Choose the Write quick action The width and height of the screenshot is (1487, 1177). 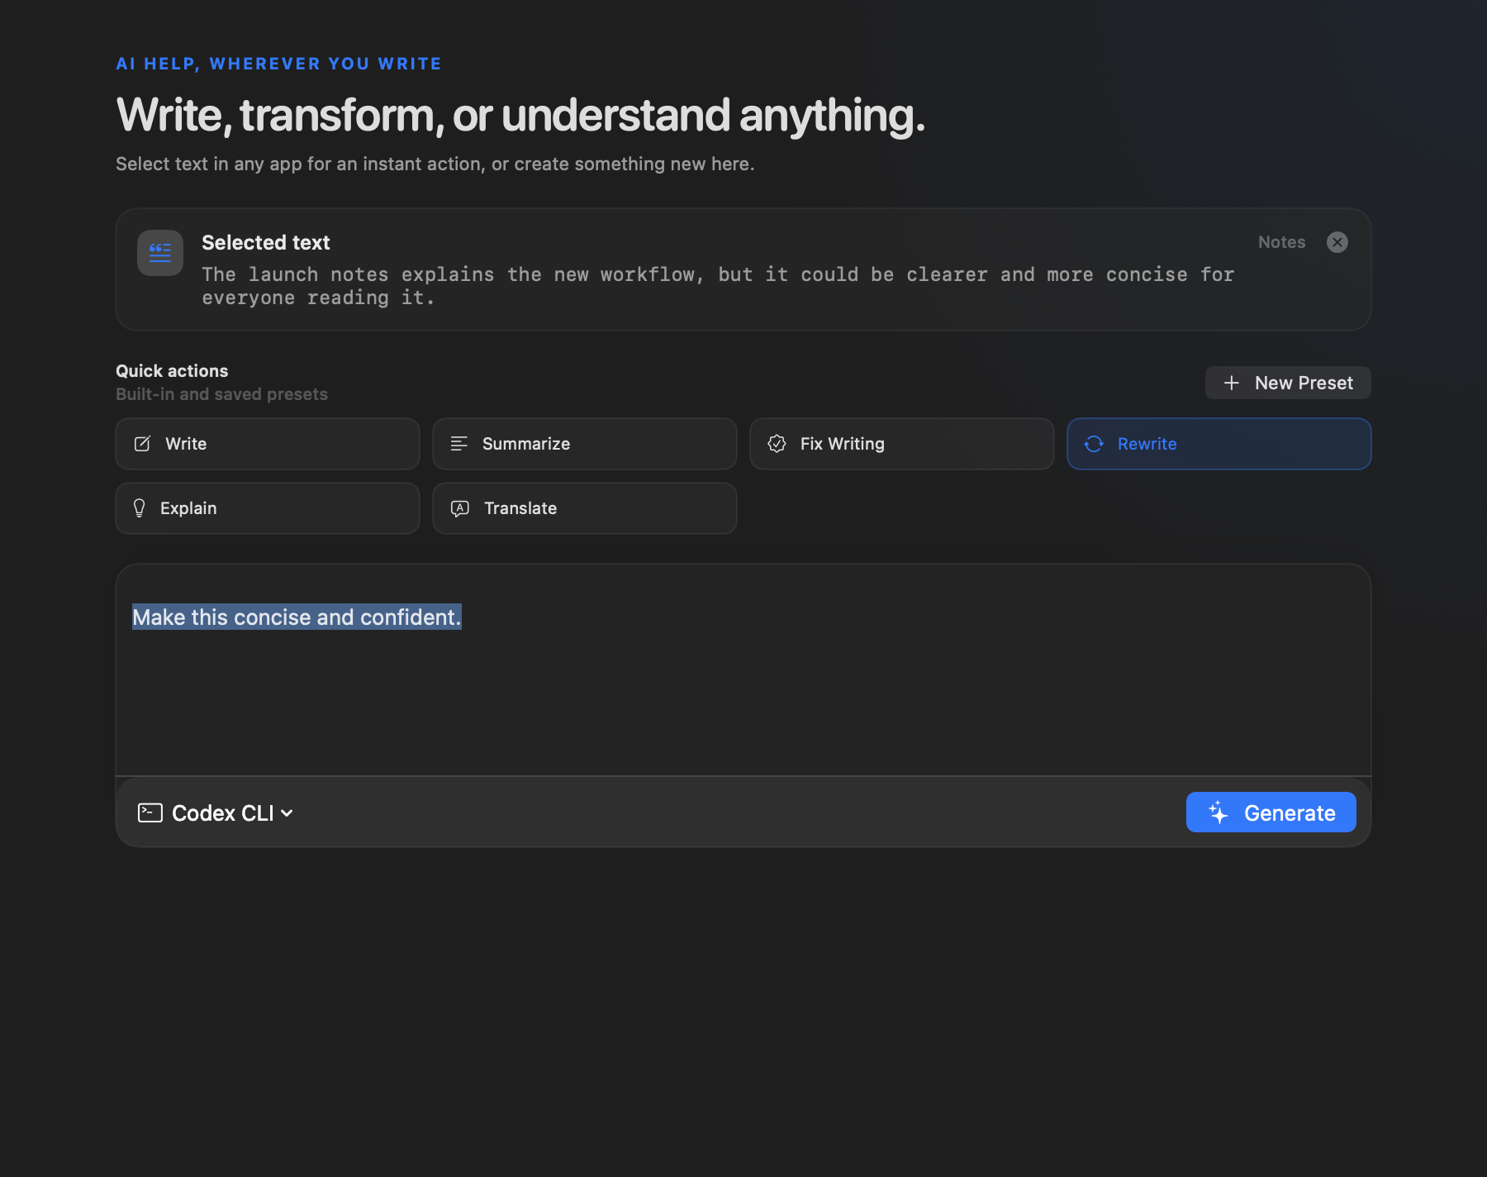(x=268, y=444)
